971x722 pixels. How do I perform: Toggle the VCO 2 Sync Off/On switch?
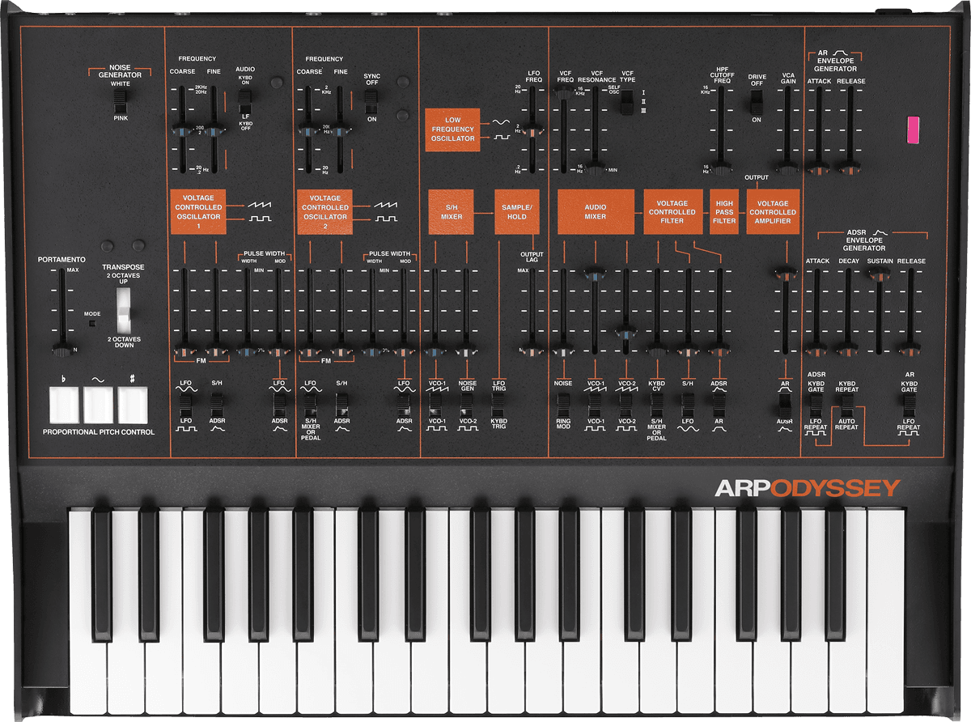click(371, 100)
